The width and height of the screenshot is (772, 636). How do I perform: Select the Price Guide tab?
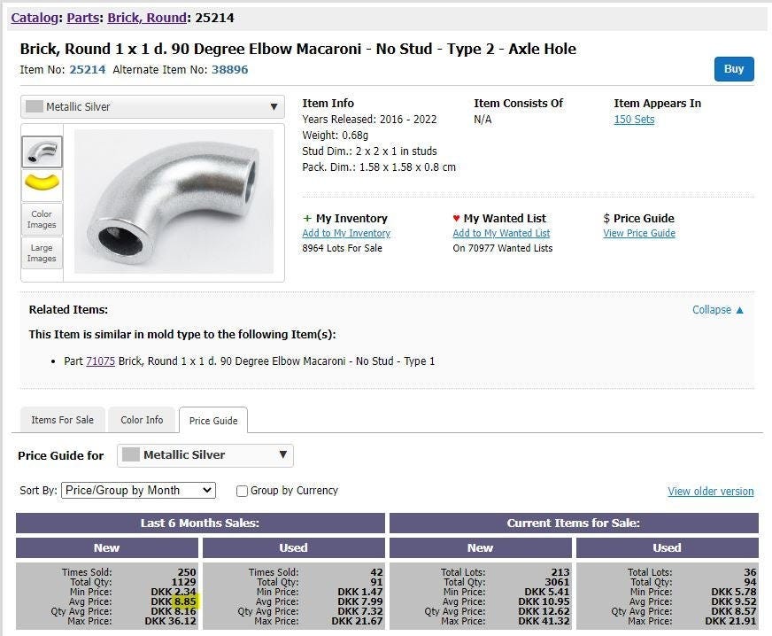click(x=213, y=421)
